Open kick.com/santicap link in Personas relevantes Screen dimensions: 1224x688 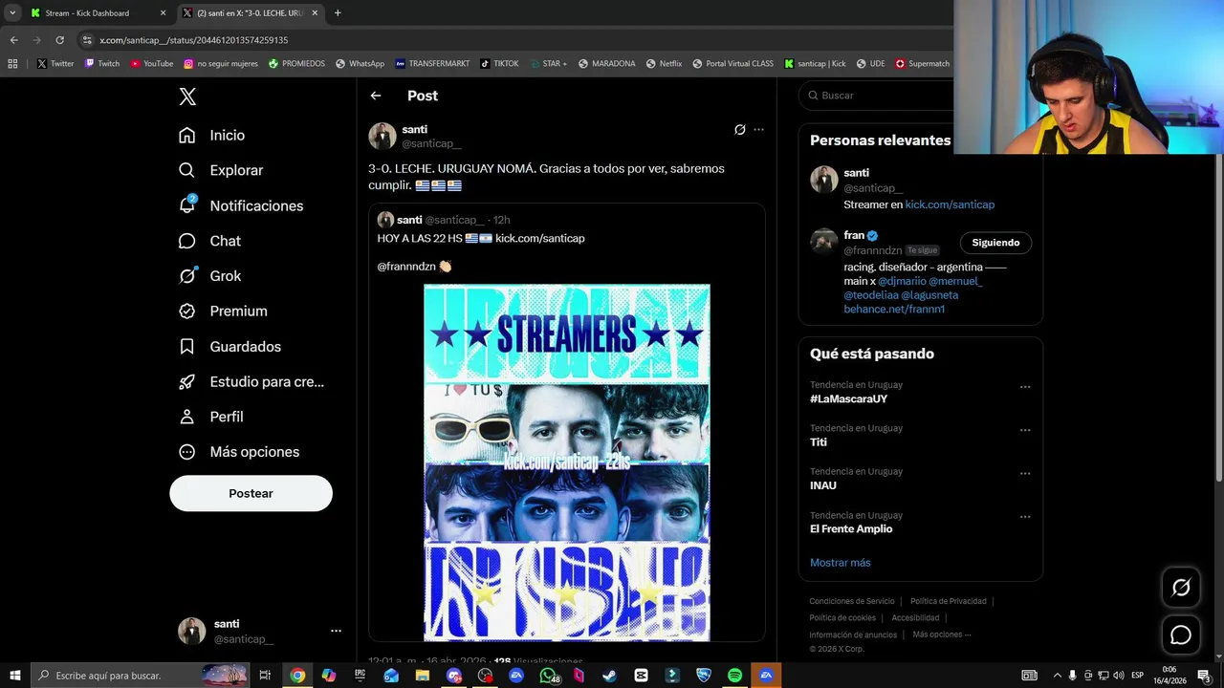coord(950,204)
